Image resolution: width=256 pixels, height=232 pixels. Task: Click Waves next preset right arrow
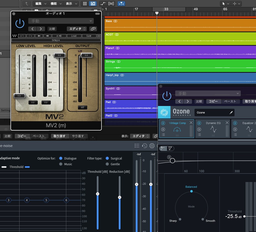point(47,36)
